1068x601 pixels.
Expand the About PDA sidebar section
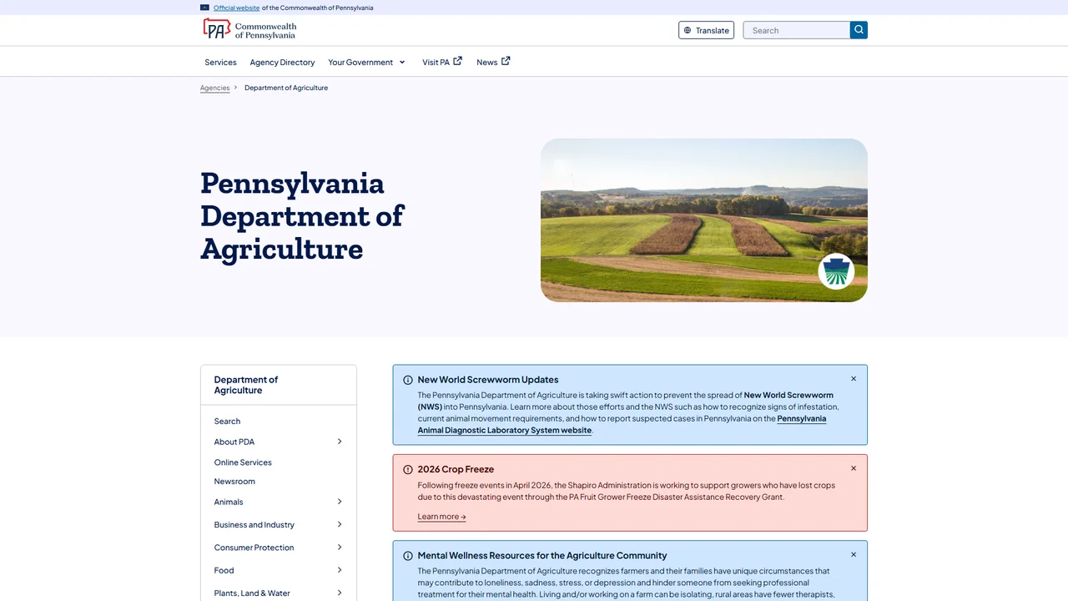[x=340, y=442]
